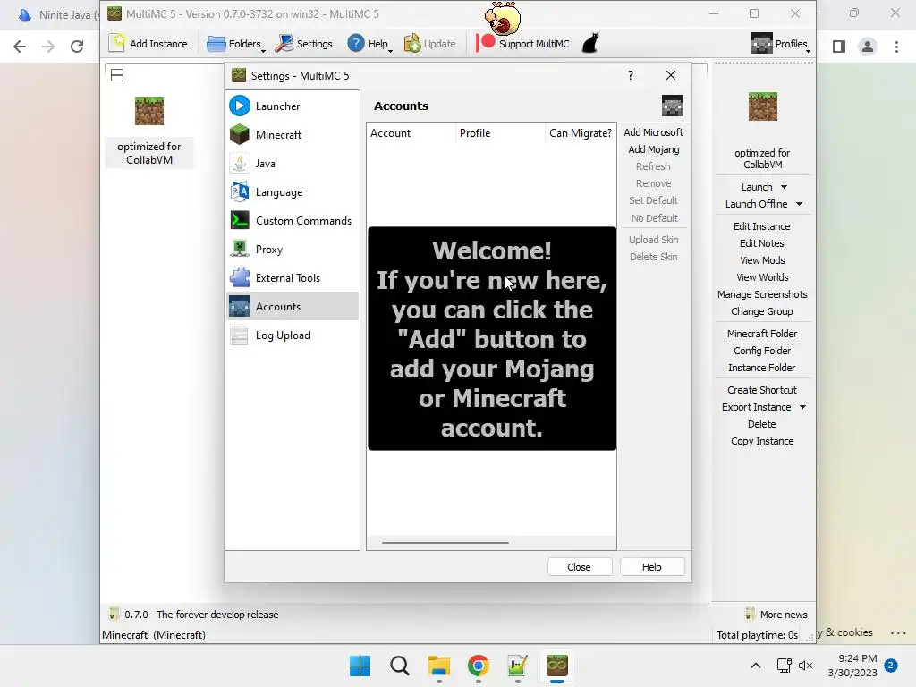Expand the Launch Offline dropdown arrow
916x687 pixels.
pos(799,204)
